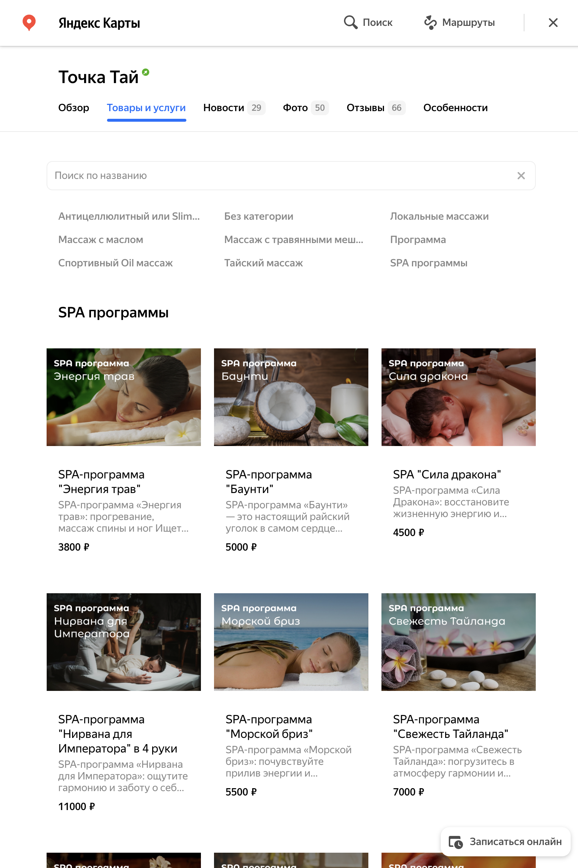Close the panel with the top X

pyautogui.click(x=553, y=23)
